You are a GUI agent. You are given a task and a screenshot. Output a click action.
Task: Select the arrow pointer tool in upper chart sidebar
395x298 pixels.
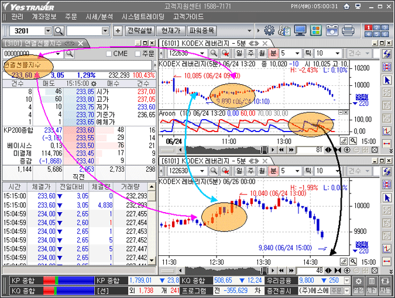(x=386, y=80)
